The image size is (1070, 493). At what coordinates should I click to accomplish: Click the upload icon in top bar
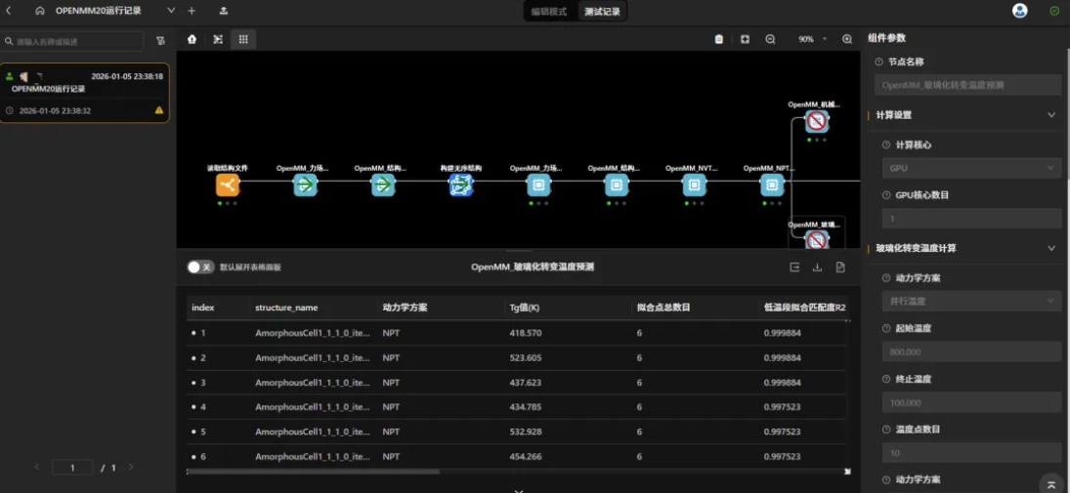pyautogui.click(x=224, y=11)
